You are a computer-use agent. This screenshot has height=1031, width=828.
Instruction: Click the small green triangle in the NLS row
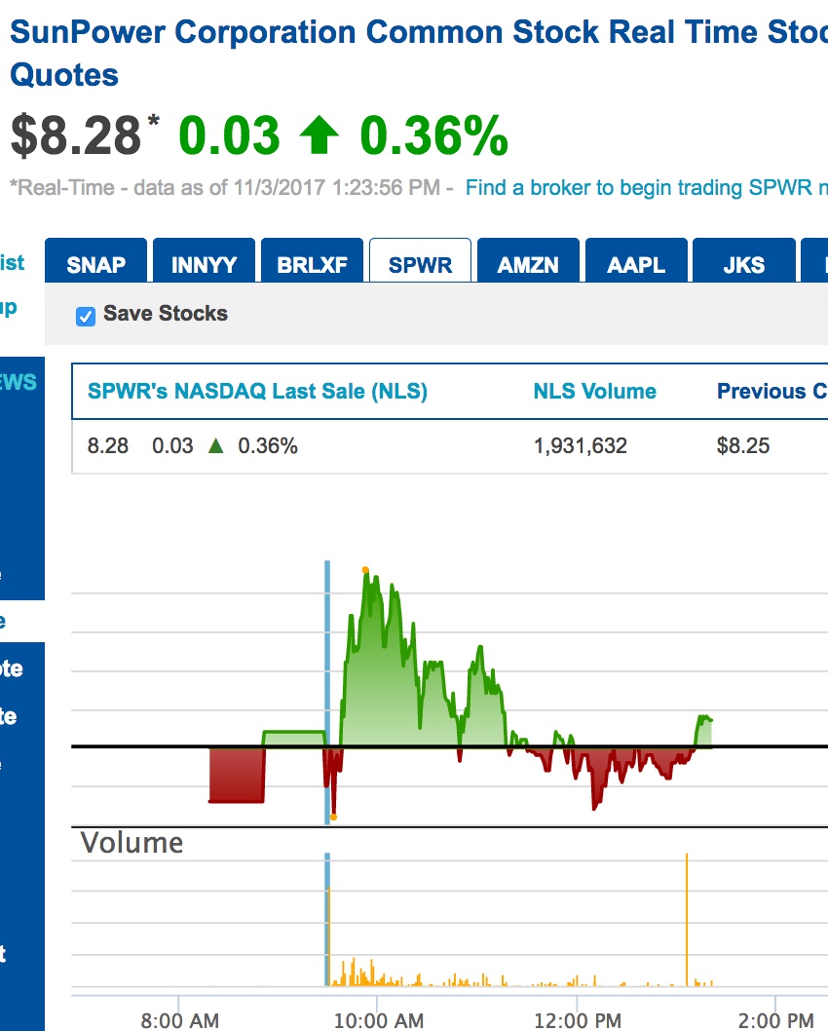coord(216,446)
